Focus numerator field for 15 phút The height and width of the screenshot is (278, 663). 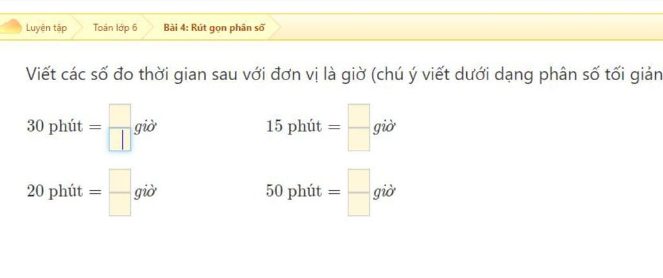359,115
